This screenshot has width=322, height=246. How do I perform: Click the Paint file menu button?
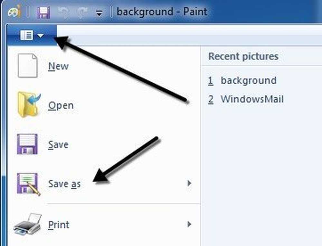(x=32, y=35)
